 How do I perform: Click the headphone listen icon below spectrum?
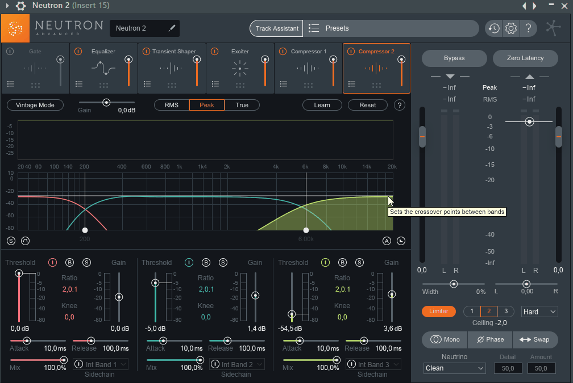click(x=25, y=241)
